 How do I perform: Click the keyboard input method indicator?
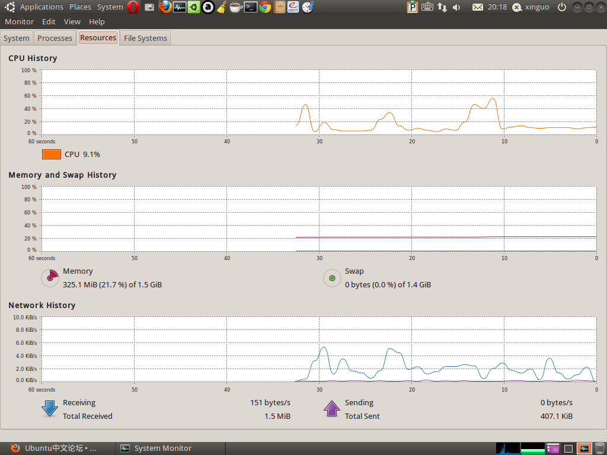pos(427,7)
